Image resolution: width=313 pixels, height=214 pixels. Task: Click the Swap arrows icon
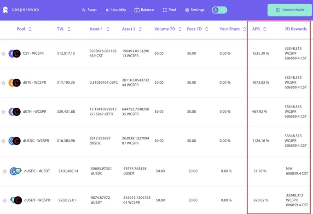click(84, 10)
